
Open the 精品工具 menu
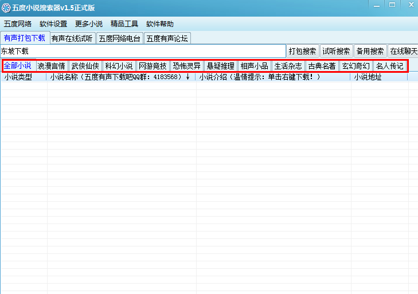tap(124, 24)
